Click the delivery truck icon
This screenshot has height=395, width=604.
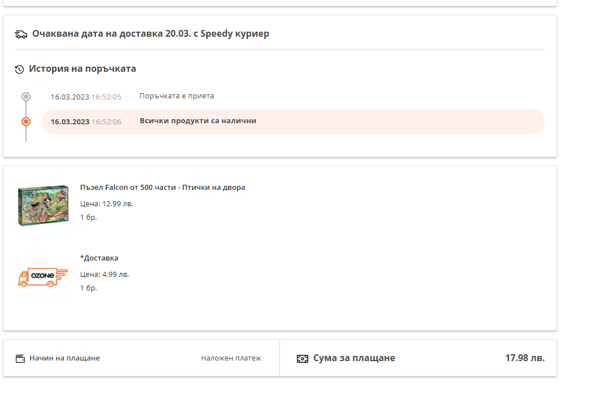21,34
